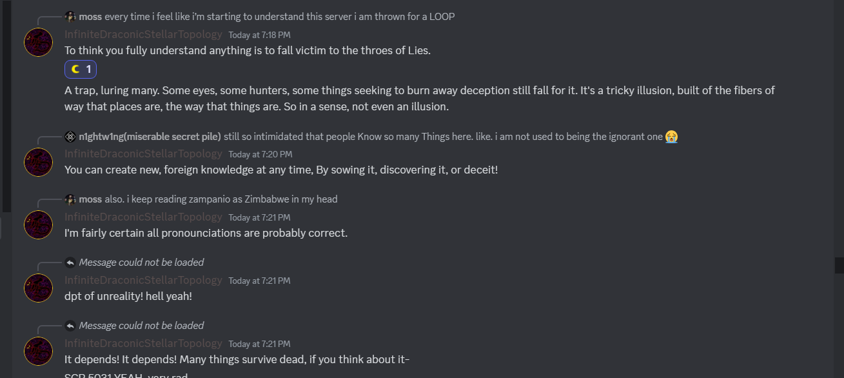This screenshot has height=378, width=844.
Task: Open avatar beside 'pronounciations' message
Action: (x=38, y=224)
